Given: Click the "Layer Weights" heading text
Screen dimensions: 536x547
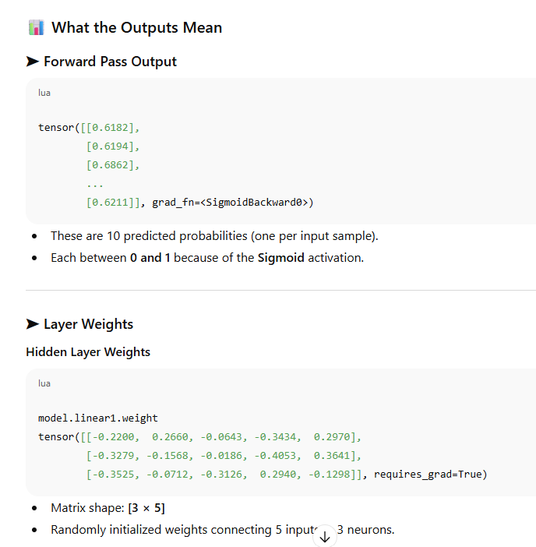Looking at the screenshot, I should click(x=88, y=324).
